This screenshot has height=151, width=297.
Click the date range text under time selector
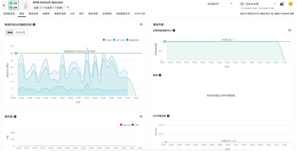[257, 9]
